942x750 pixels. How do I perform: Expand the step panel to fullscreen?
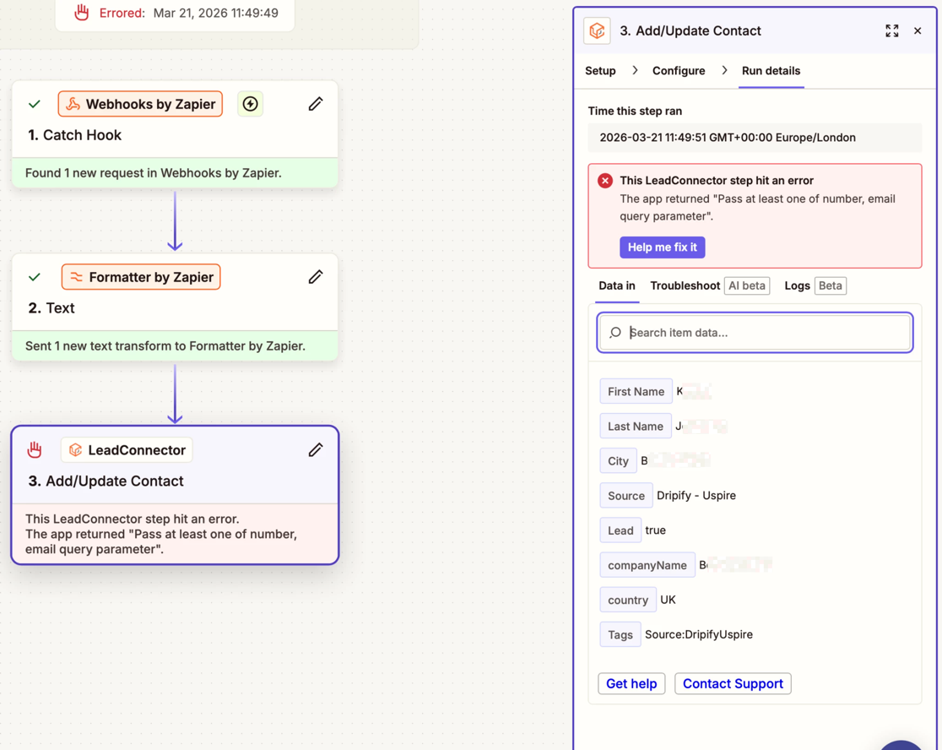(x=891, y=31)
